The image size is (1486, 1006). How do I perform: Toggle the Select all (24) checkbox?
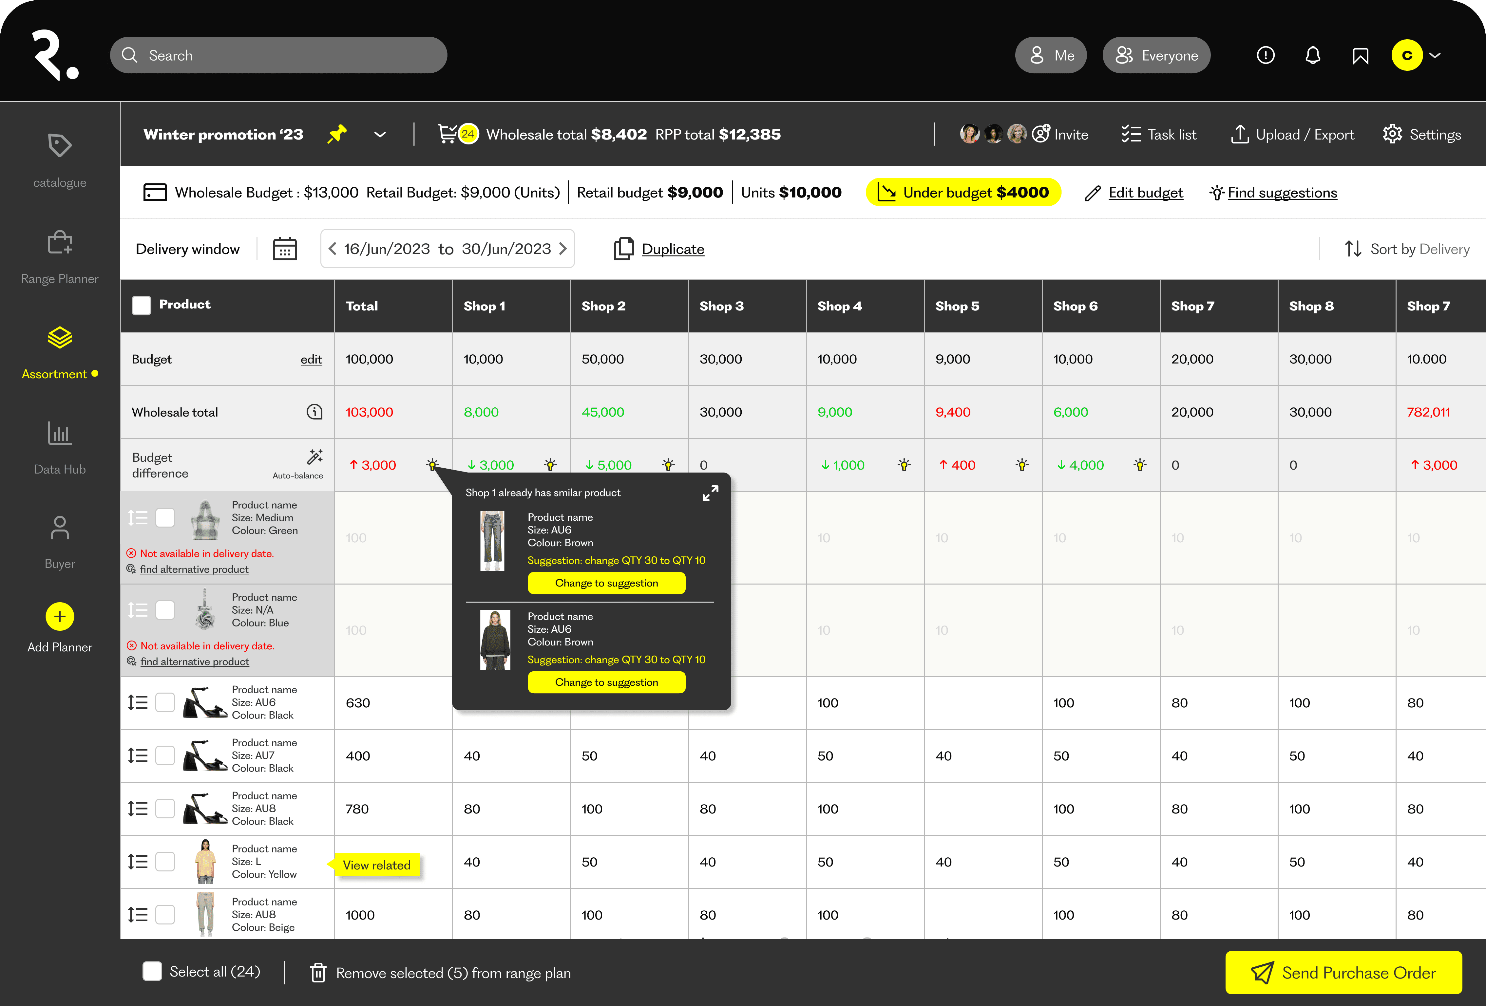point(152,972)
